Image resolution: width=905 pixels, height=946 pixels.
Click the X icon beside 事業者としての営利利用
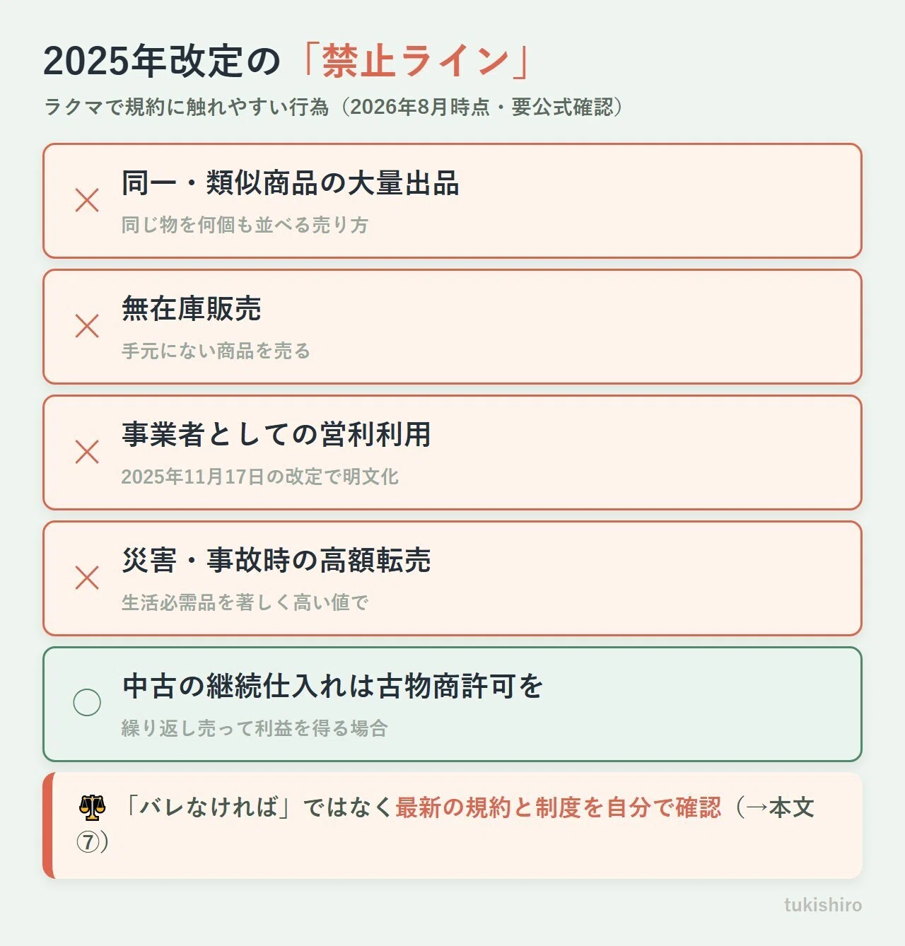point(87,452)
